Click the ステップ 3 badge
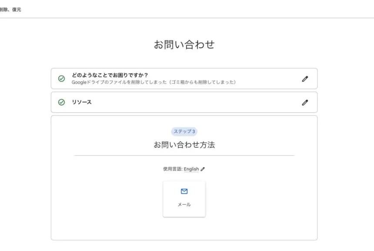 pos(184,132)
